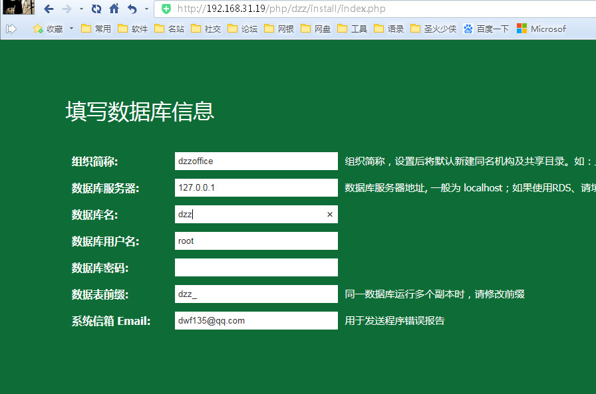
Task: Reload the page with the refresh icon
Action: click(96, 9)
